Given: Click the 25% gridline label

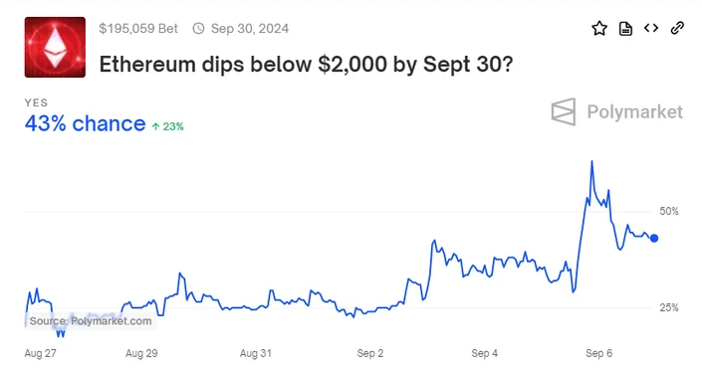Looking at the screenshot, I should pos(669,307).
